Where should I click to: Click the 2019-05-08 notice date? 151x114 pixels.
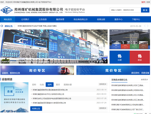pos(136,26)
